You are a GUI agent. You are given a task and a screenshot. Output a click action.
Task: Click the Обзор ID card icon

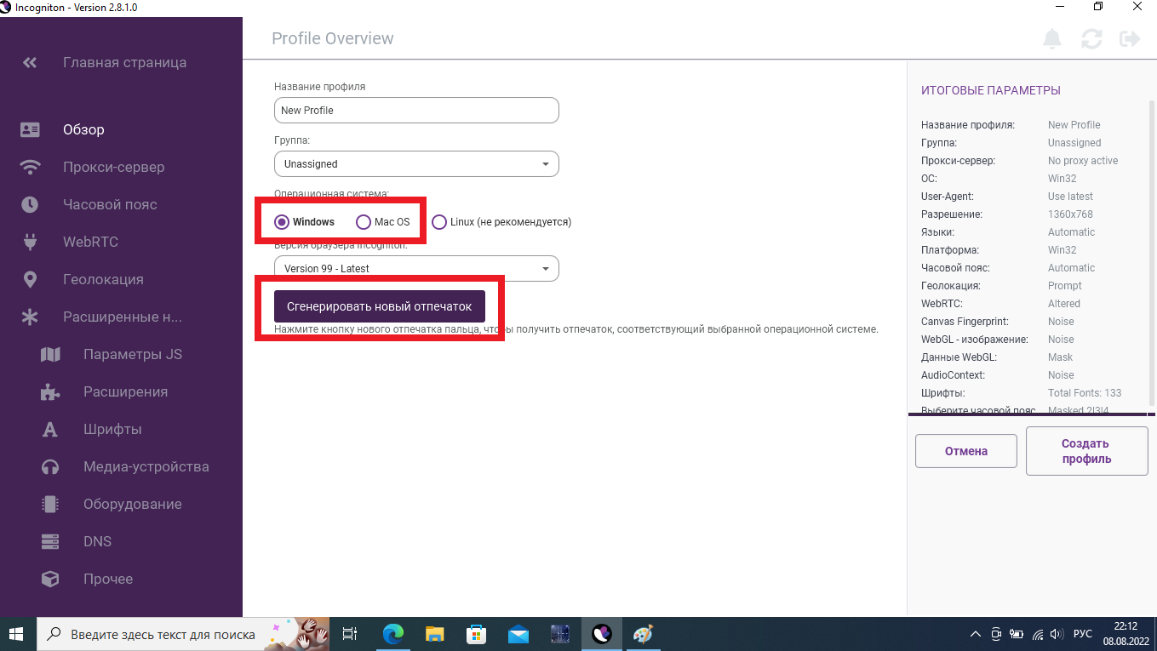pos(30,129)
